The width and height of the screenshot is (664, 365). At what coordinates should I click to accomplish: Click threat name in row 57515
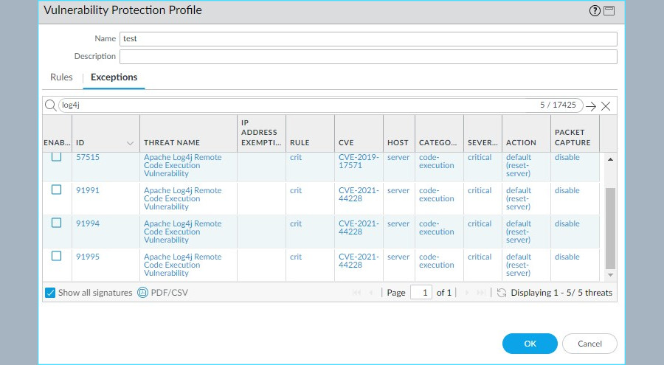click(x=182, y=166)
